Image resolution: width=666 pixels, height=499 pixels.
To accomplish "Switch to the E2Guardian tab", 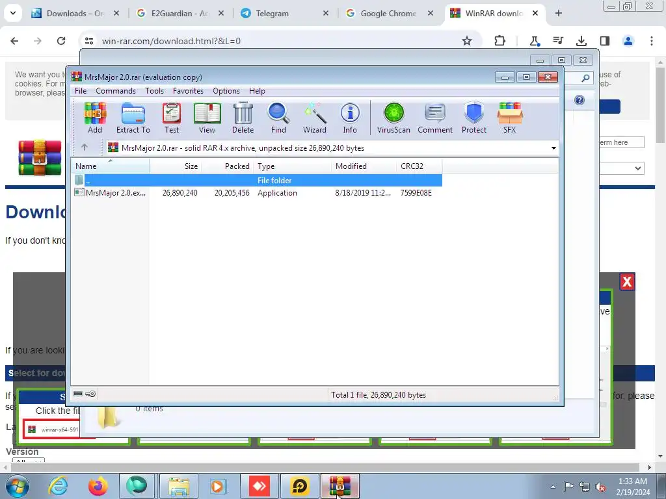I will (x=181, y=13).
